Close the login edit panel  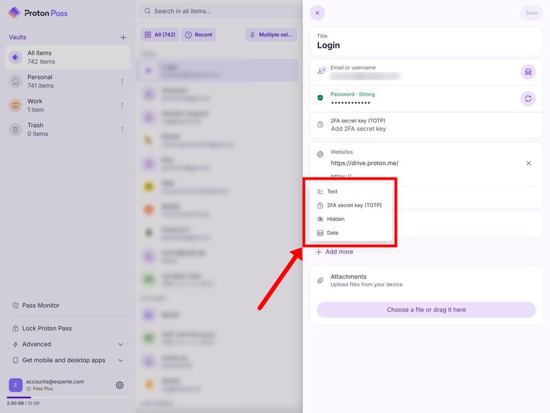(318, 12)
